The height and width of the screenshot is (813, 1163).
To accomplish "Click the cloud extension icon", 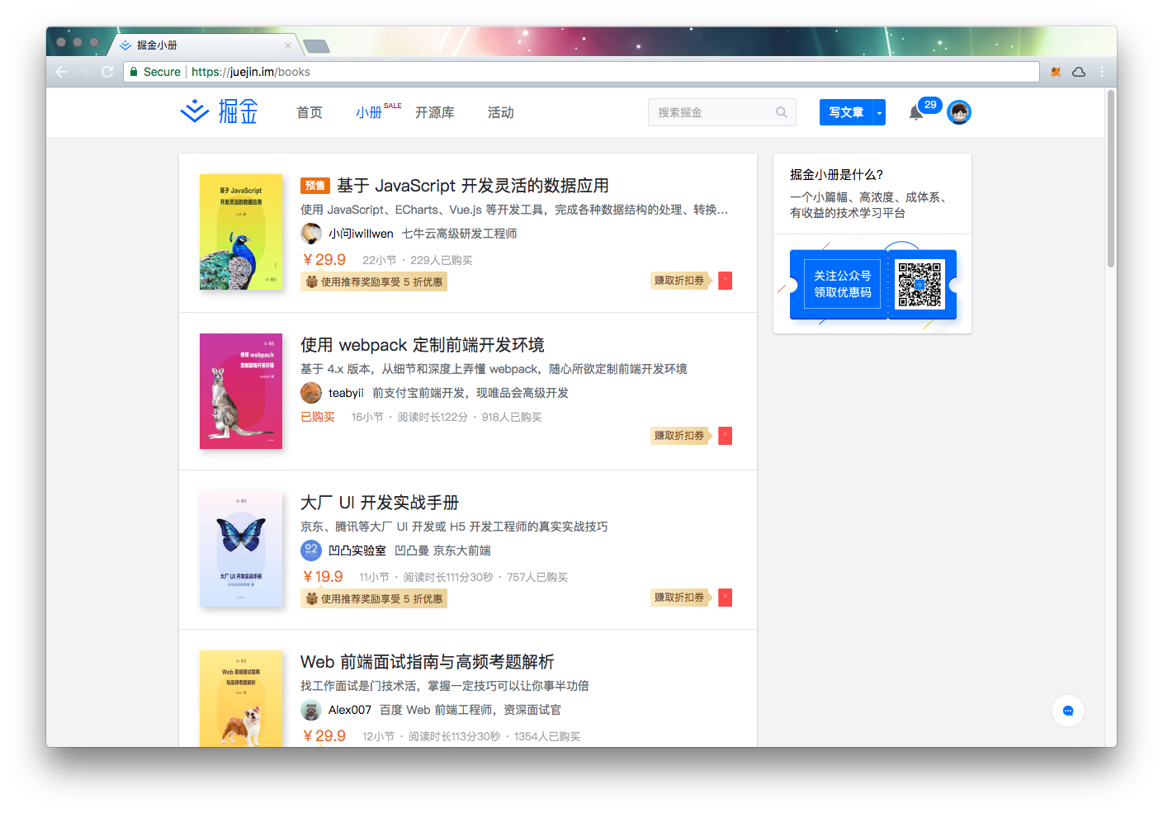I will 1079,72.
